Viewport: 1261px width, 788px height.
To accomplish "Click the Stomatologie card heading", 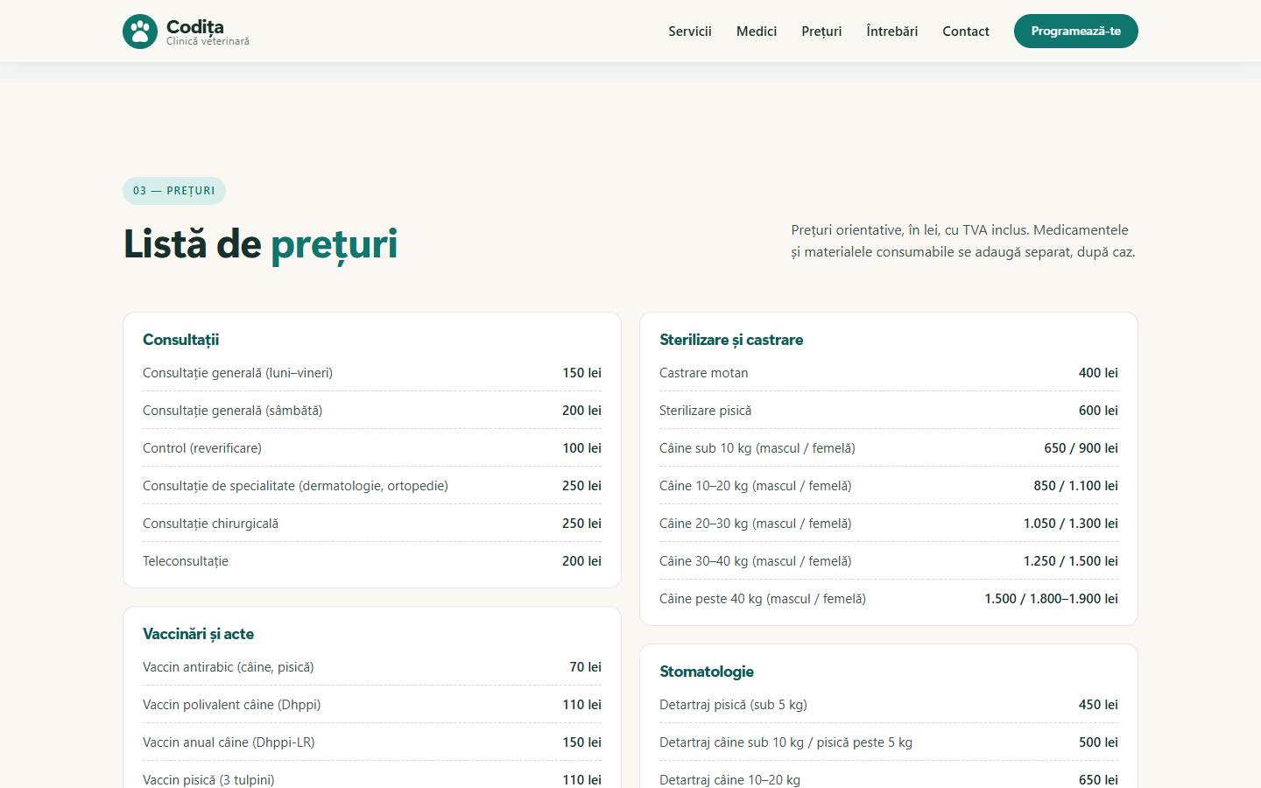I will click(707, 672).
